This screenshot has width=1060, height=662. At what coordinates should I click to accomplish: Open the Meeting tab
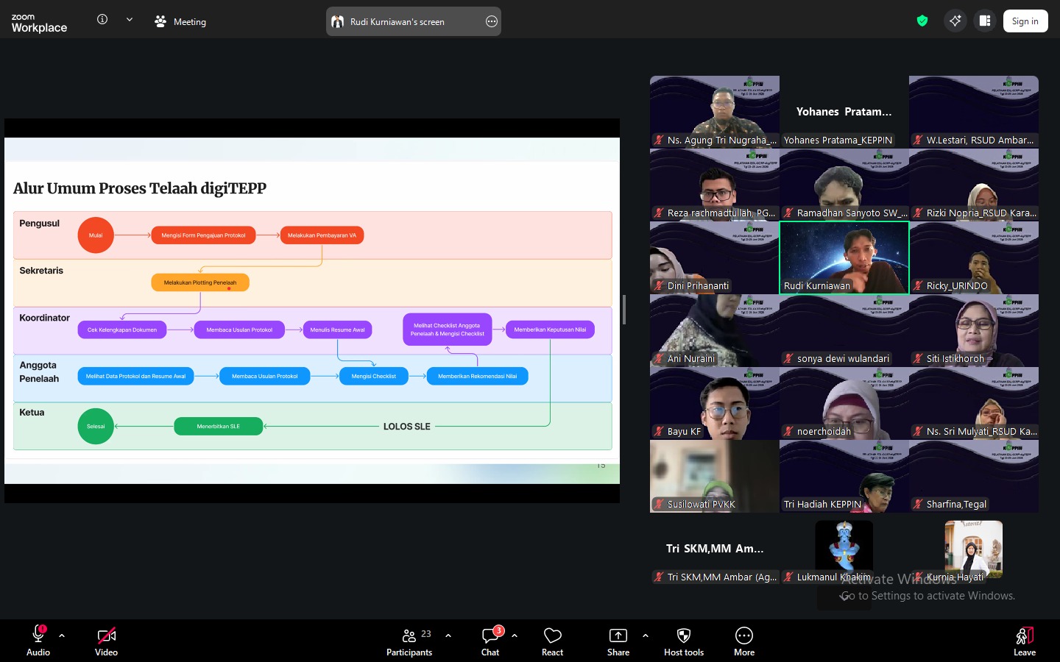coord(180,21)
